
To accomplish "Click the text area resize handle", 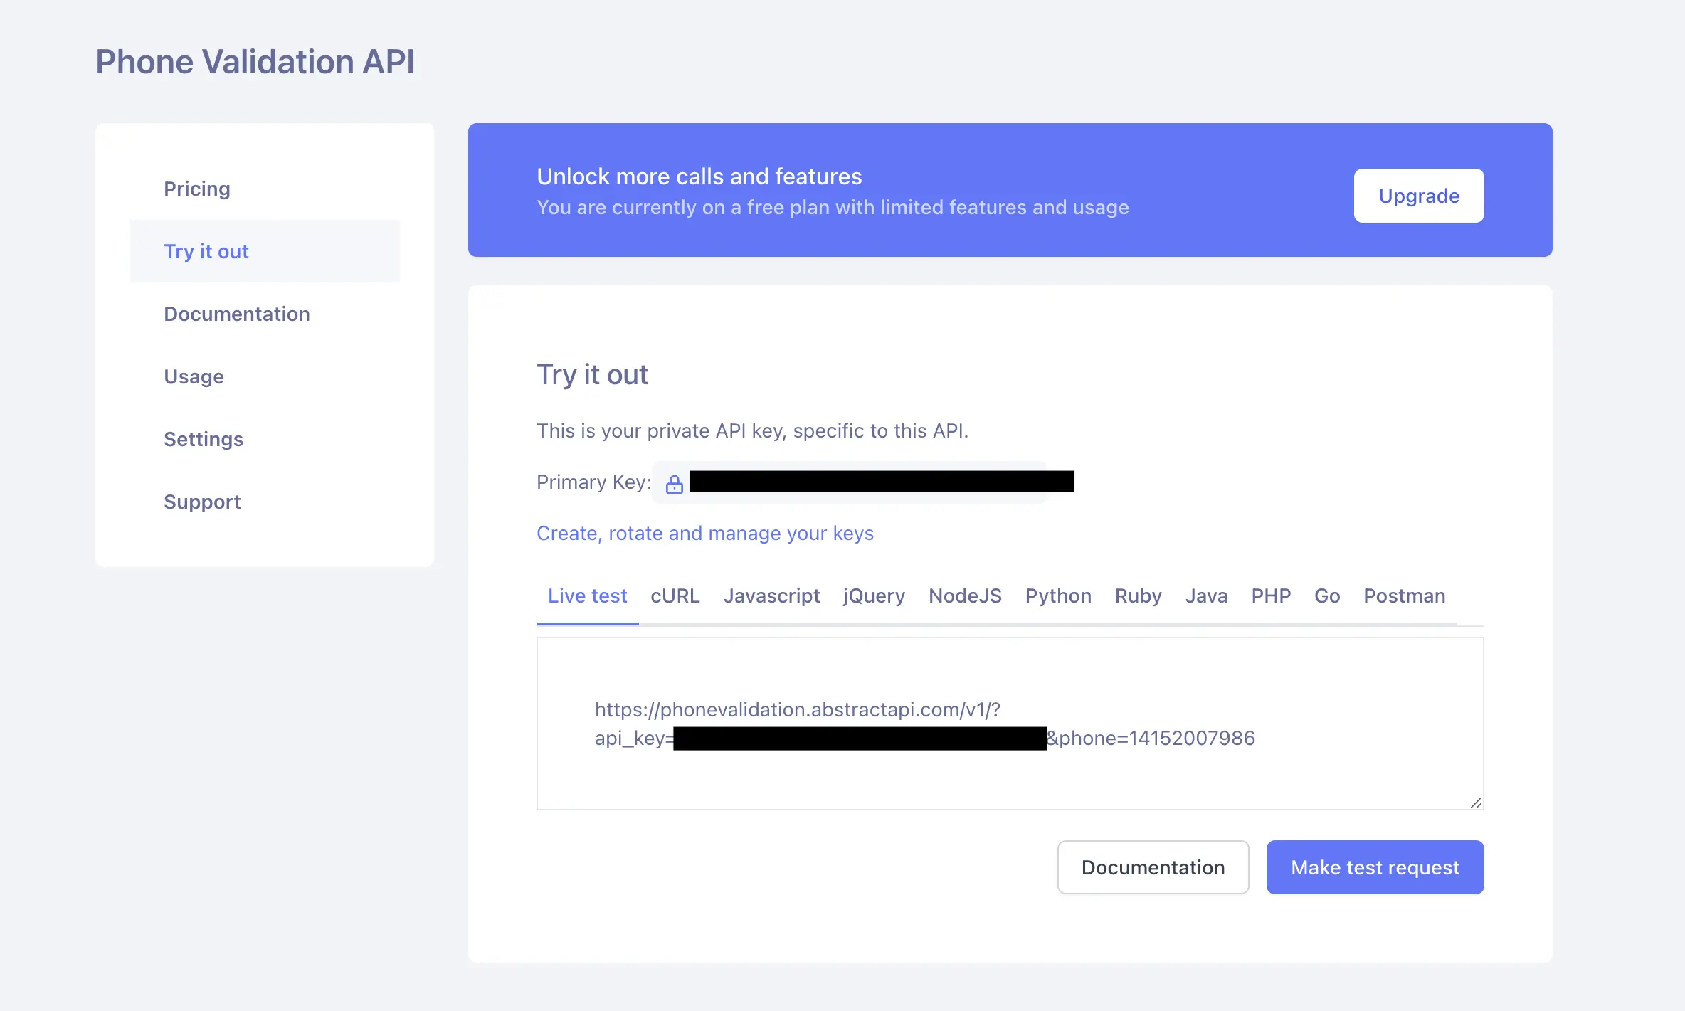I will (x=1476, y=803).
